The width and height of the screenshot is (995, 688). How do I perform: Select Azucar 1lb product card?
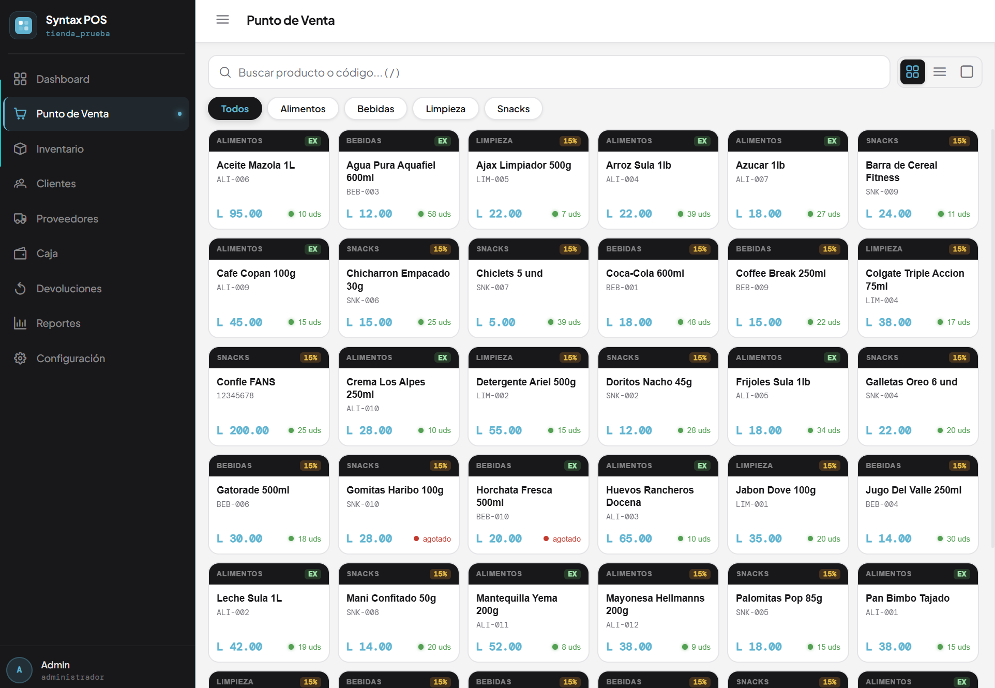pyautogui.click(x=788, y=180)
